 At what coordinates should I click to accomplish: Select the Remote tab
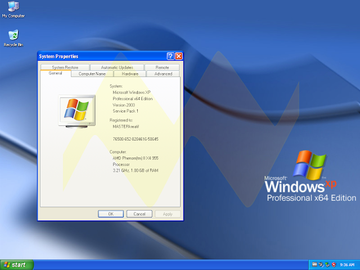tap(162, 67)
